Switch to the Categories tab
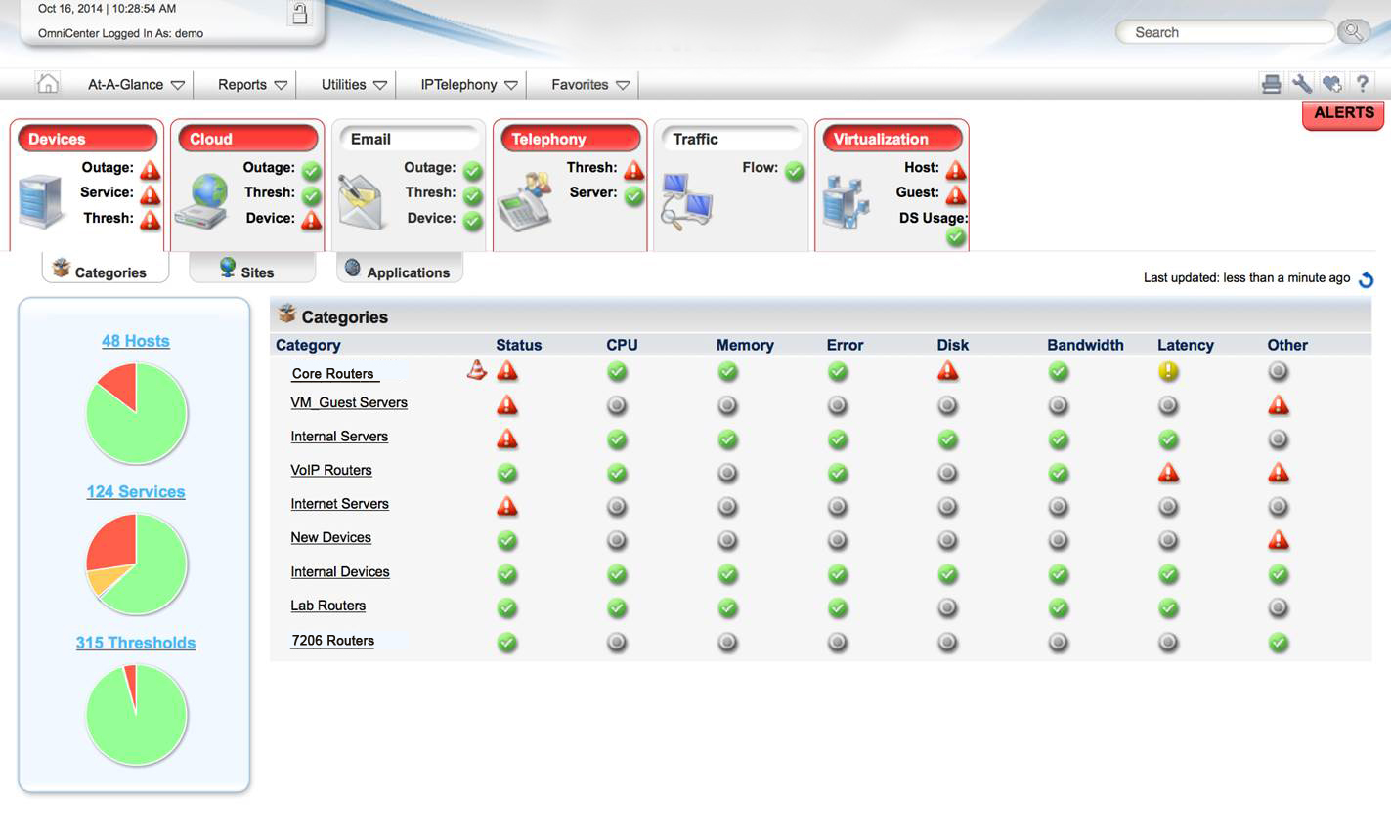 [x=106, y=270]
